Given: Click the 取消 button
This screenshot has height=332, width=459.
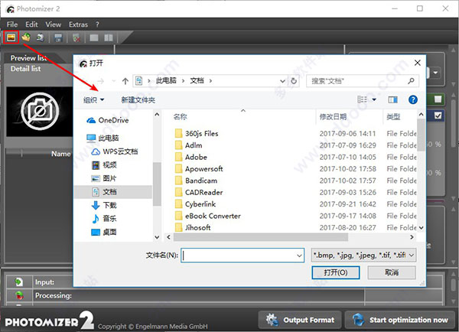Looking at the screenshot, I should (392, 272).
